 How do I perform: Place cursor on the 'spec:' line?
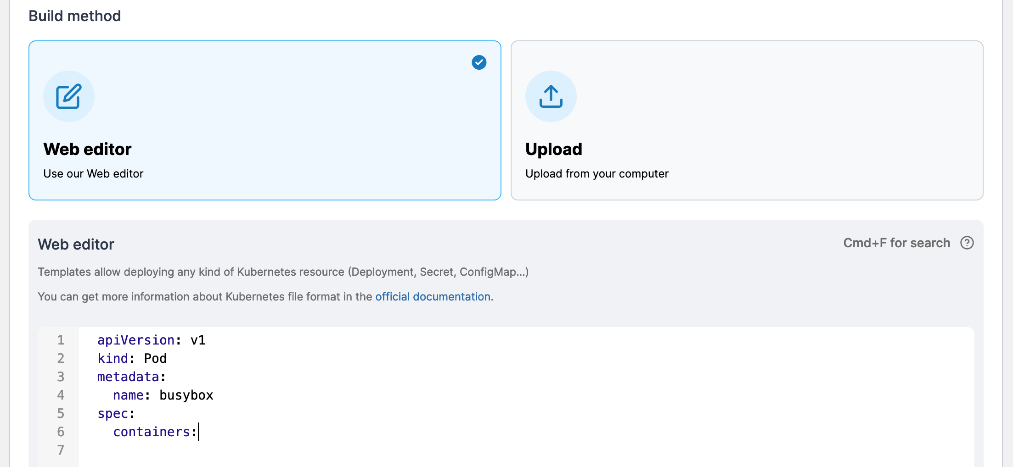click(116, 414)
